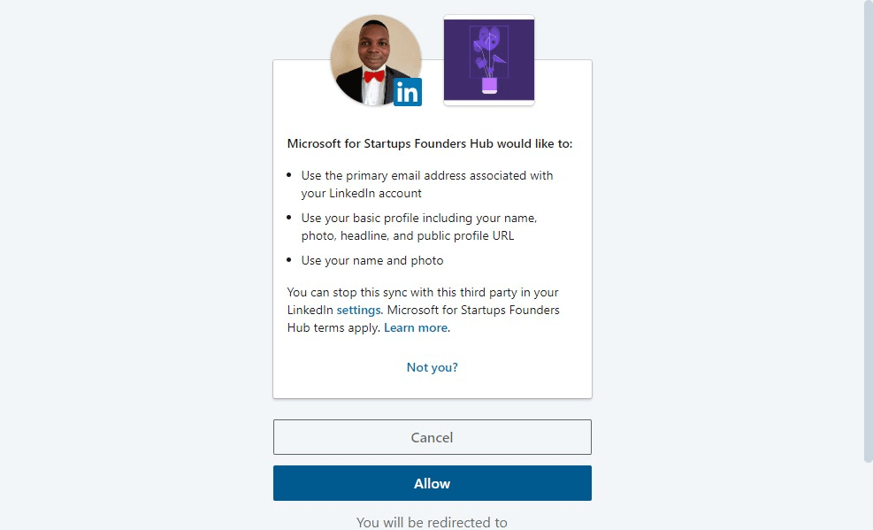Click the "You can stop this sync" sentence
This screenshot has height=530, width=873.
coord(423,292)
